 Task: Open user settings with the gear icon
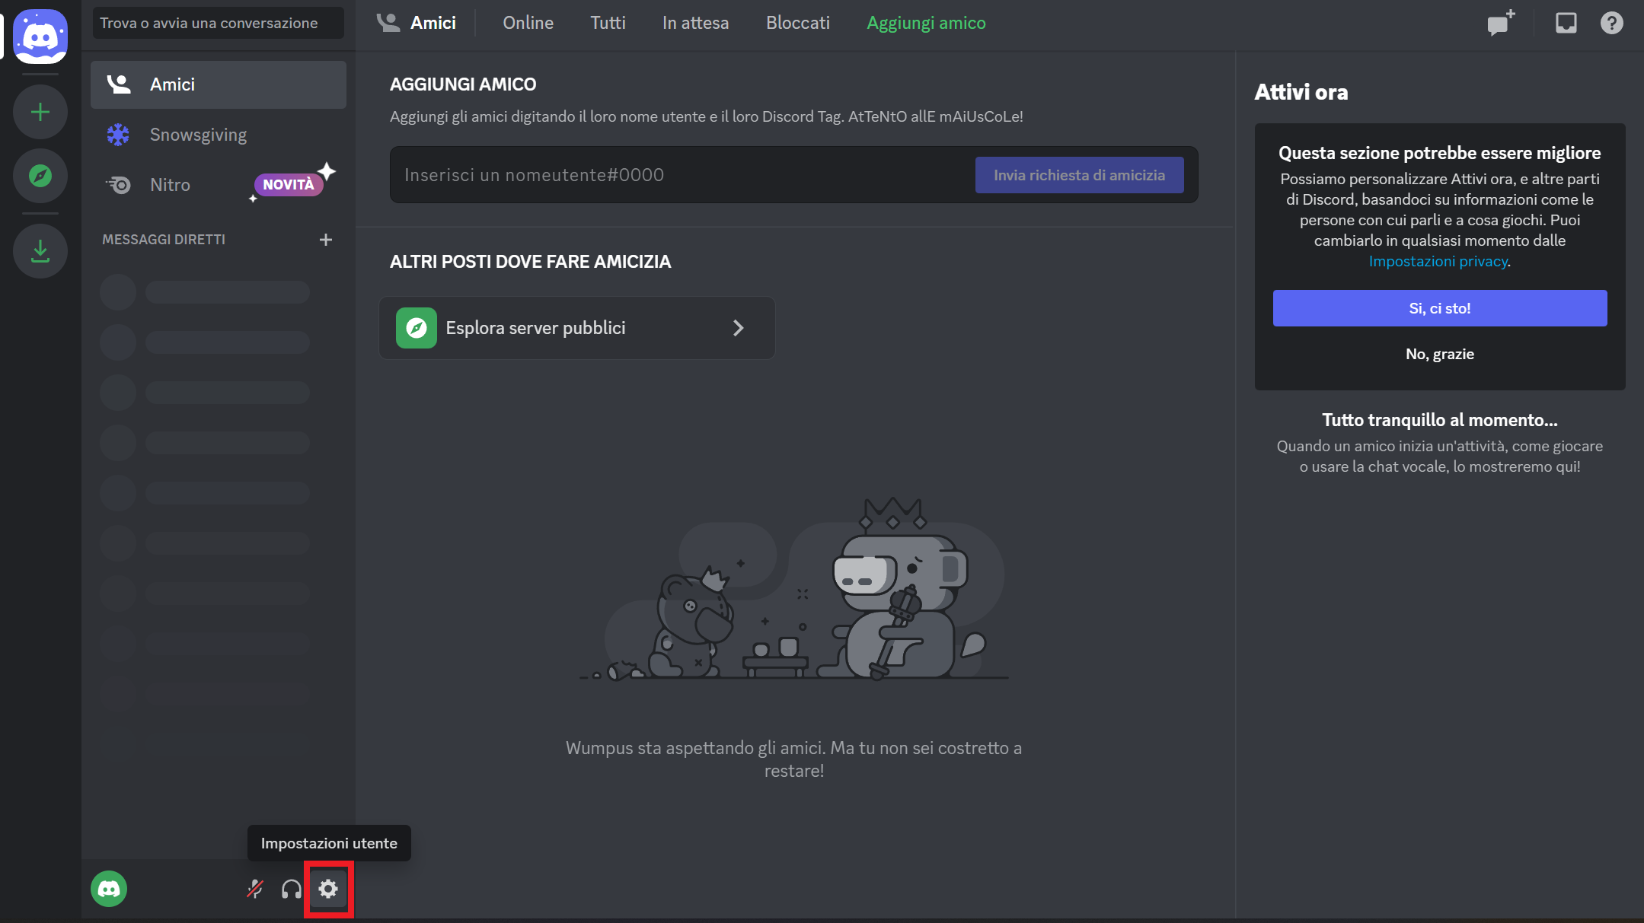coord(328,888)
